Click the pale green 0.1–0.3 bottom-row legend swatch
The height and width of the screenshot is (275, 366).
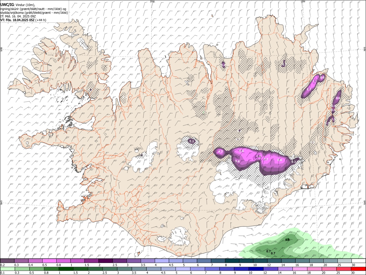(7, 269)
